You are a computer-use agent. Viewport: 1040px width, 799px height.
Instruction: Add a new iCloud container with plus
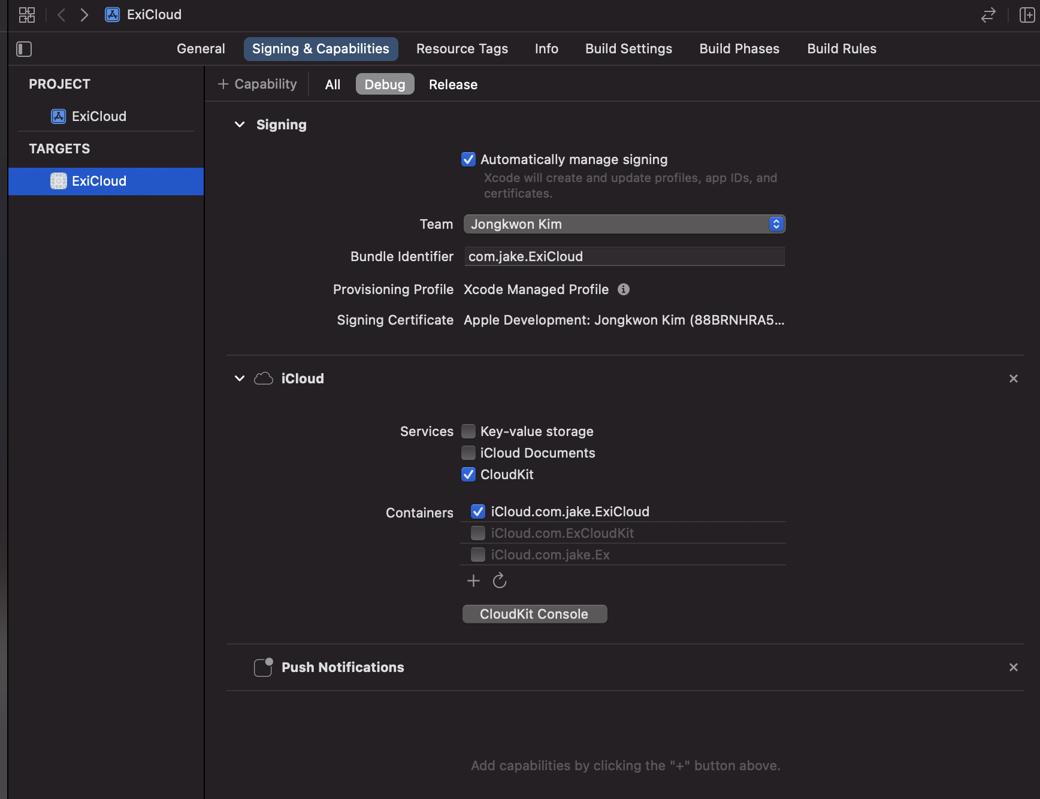(473, 581)
